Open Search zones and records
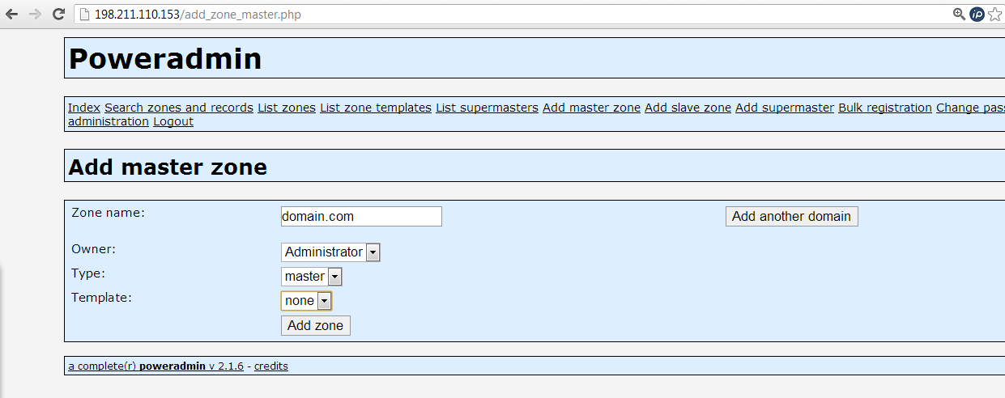This screenshot has height=398, width=1005. [x=179, y=108]
